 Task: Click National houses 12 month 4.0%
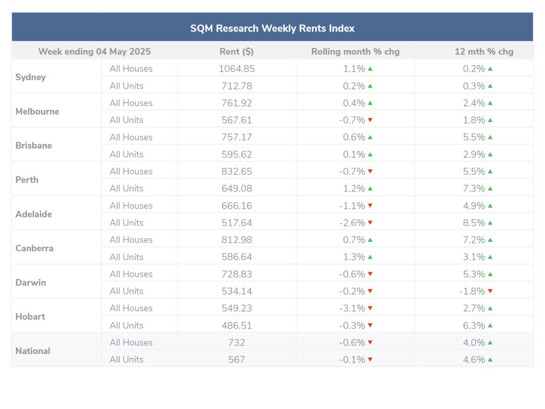474,342
